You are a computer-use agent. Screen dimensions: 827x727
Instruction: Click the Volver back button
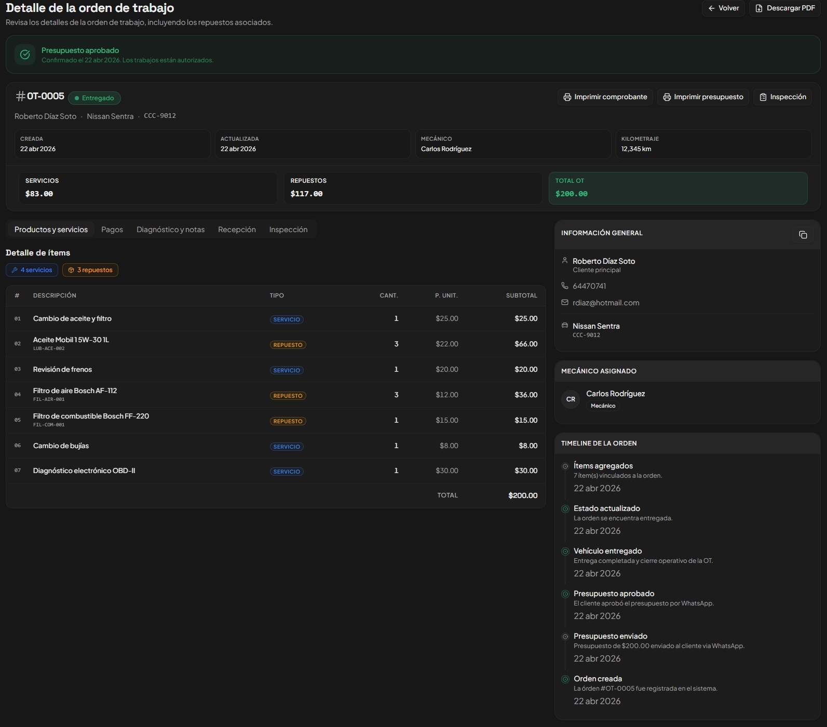point(723,8)
